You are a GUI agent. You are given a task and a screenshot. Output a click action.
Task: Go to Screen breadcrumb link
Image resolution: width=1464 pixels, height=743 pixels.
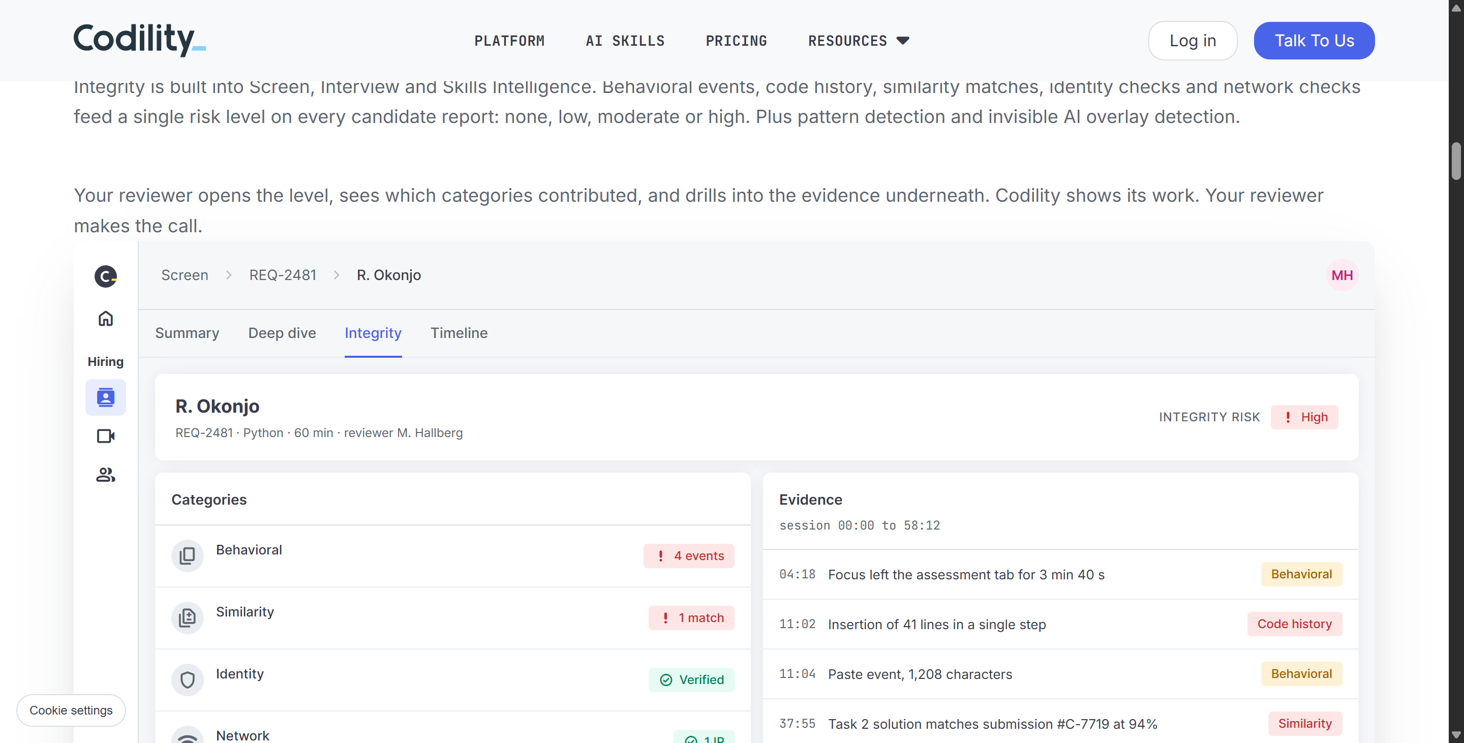click(185, 275)
